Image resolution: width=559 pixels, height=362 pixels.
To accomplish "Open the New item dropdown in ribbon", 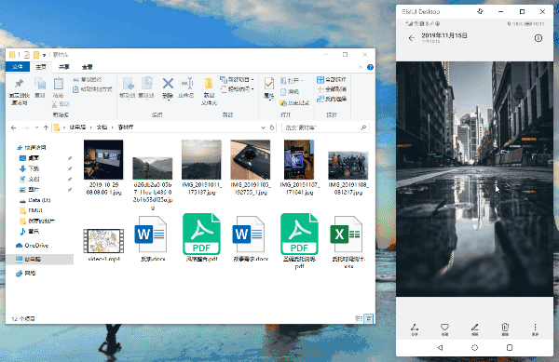I will (238, 79).
